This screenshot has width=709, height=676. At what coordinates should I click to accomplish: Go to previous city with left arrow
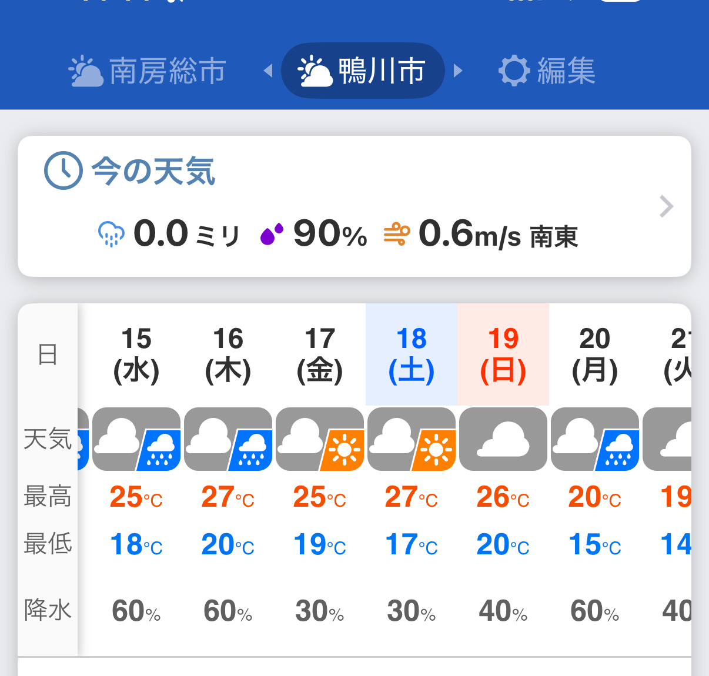[269, 71]
